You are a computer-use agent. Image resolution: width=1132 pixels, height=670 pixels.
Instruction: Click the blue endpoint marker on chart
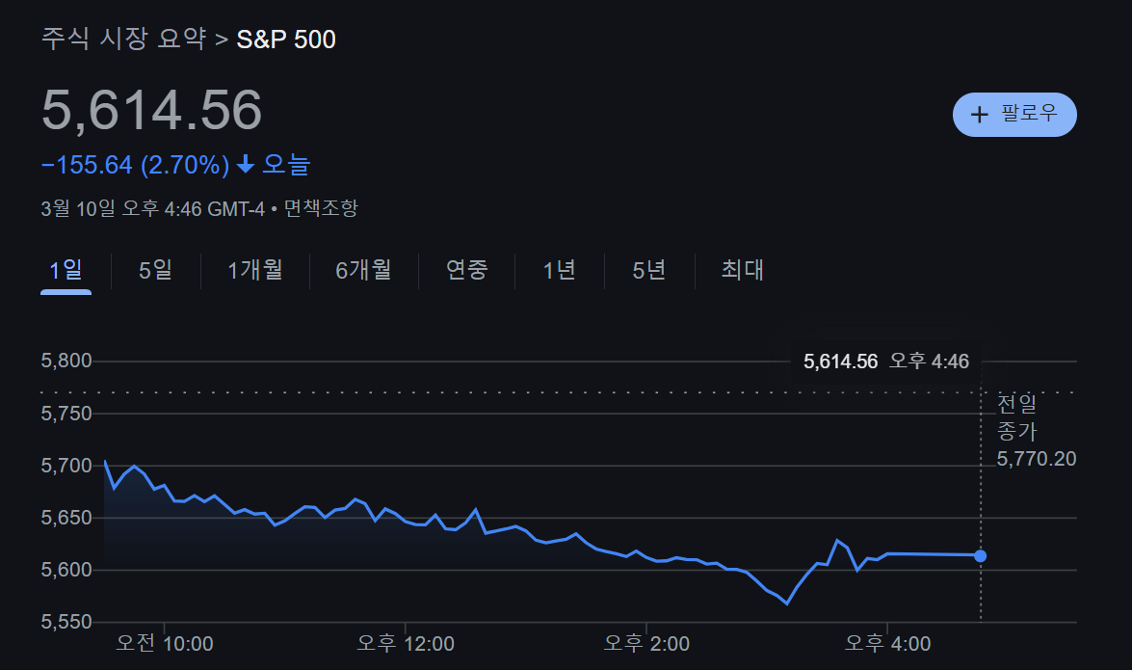coord(980,556)
